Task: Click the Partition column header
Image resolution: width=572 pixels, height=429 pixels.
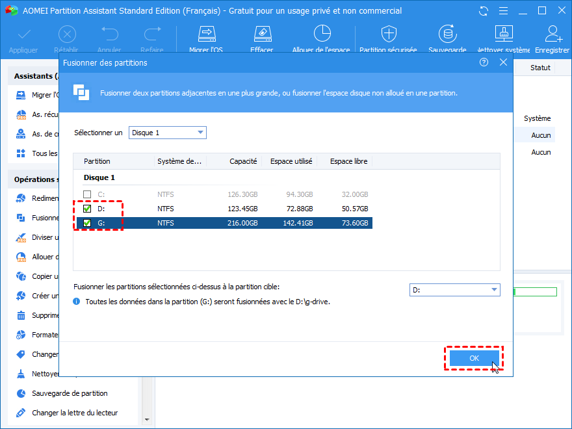Action: [x=97, y=161]
